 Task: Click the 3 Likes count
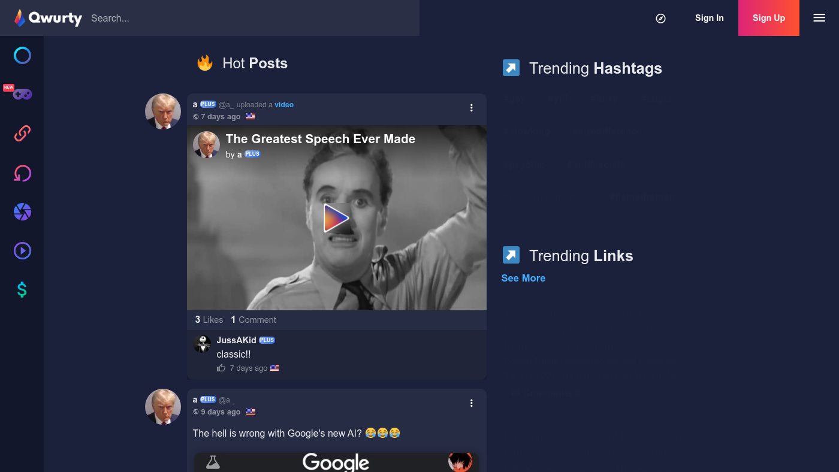(209, 320)
